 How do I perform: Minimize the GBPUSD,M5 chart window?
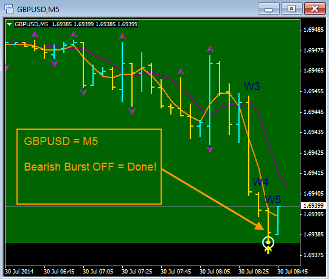269,9
